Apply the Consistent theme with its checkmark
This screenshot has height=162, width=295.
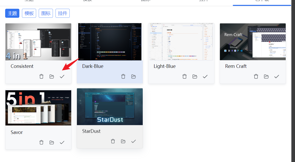point(62,77)
